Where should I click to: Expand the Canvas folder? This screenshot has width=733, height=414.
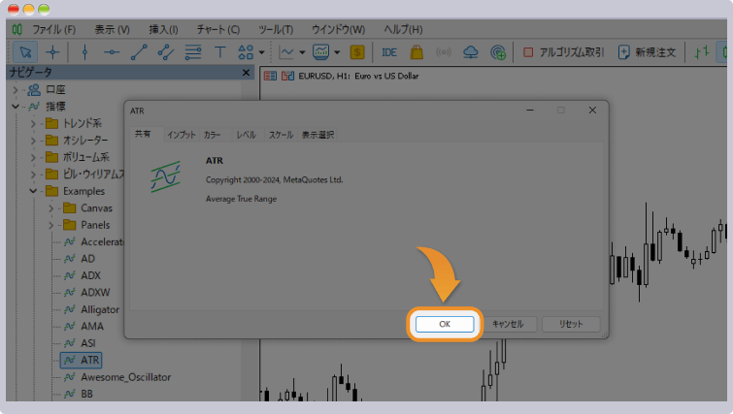pos(52,208)
